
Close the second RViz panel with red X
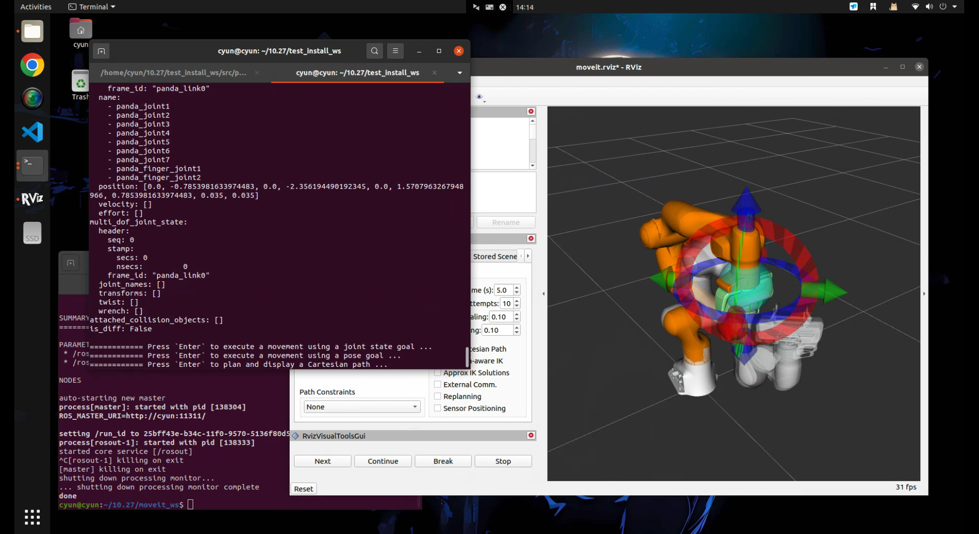pyautogui.click(x=531, y=238)
